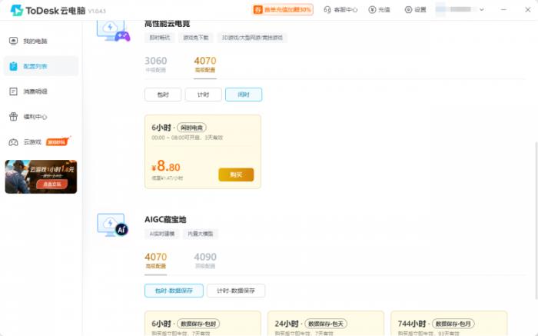Click the 内置大模型 tag
This screenshot has height=336, width=538.
(201, 234)
